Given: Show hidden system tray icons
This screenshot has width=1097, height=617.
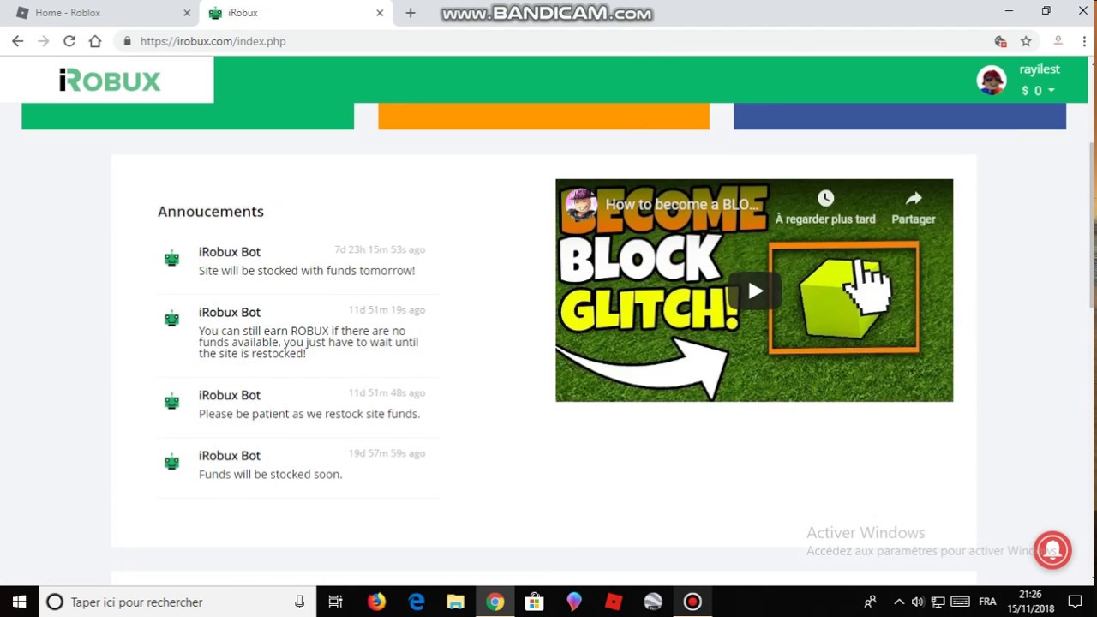Looking at the screenshot, I should click(898, 602).
